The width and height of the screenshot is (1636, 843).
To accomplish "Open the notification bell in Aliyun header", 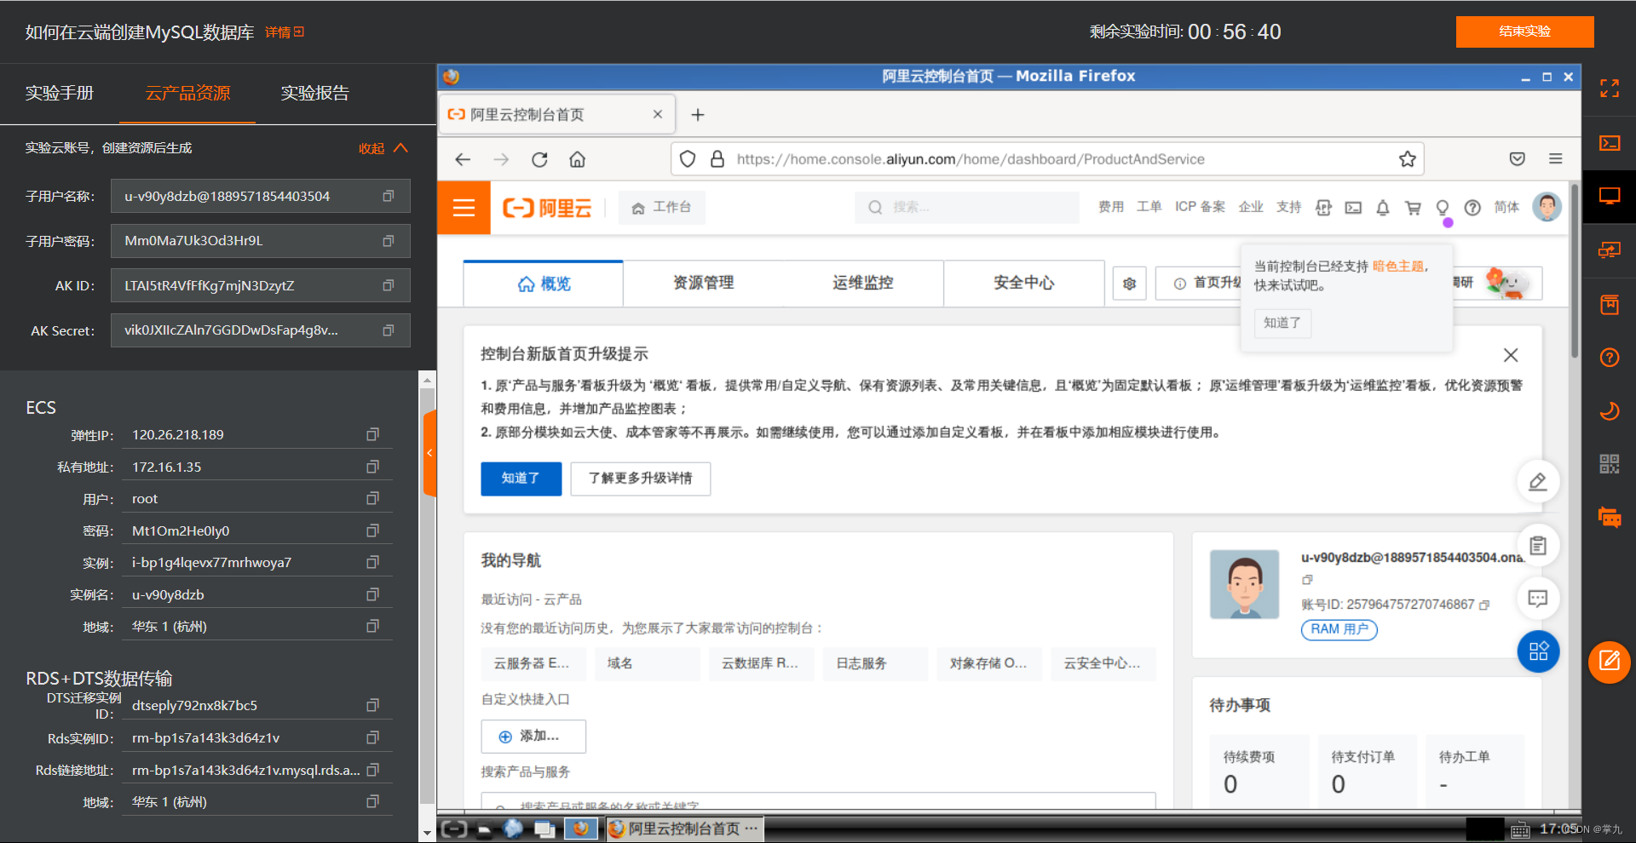I will point(1383,208).
